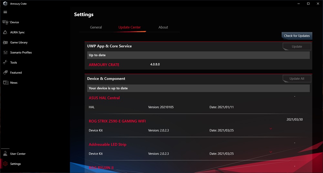Click ASUS HAL Central heading
This screenshot has width=323, height=173.
(104, 98)
